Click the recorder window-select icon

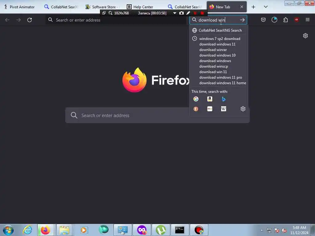point(104,13)
